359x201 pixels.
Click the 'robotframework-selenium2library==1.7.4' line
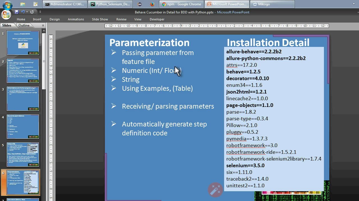[274, 159]
